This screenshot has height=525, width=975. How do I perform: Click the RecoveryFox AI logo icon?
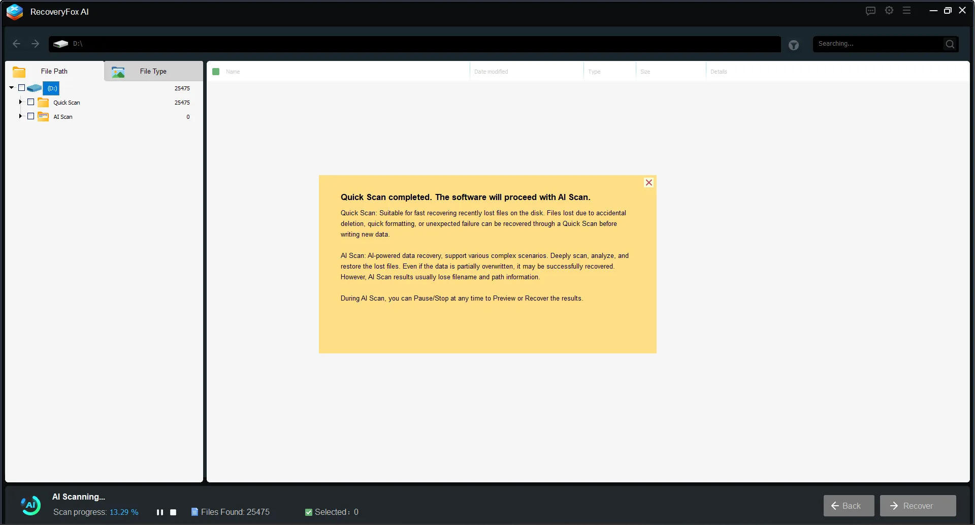(15, 12)
